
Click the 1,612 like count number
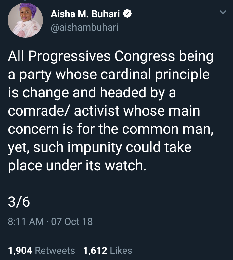pyautogui.click(x=95, y=251)
